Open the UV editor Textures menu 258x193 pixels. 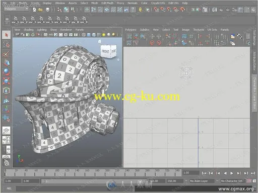[199, 30]
